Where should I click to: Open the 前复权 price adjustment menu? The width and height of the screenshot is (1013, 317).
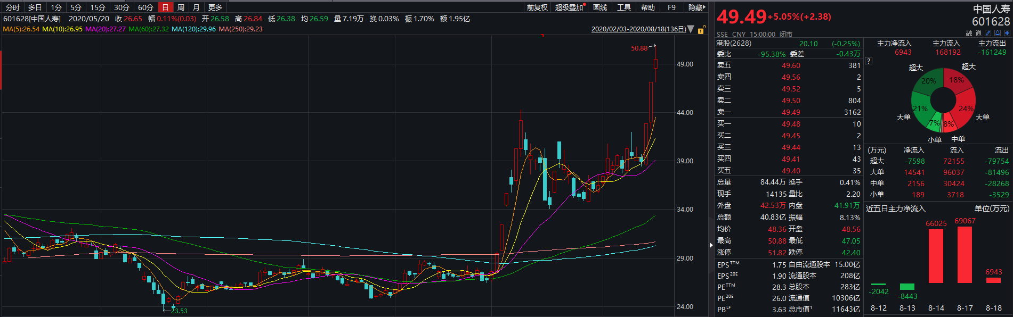pyautogui.click(x=538, y=7)
